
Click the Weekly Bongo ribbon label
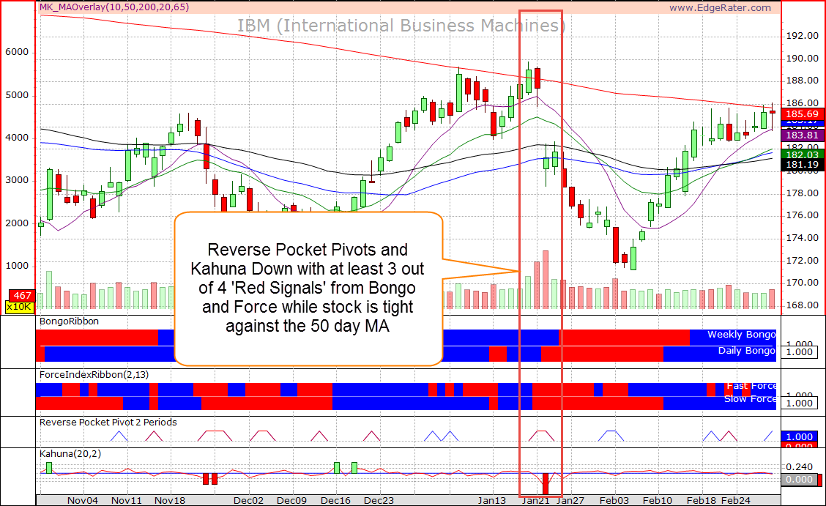741,335
